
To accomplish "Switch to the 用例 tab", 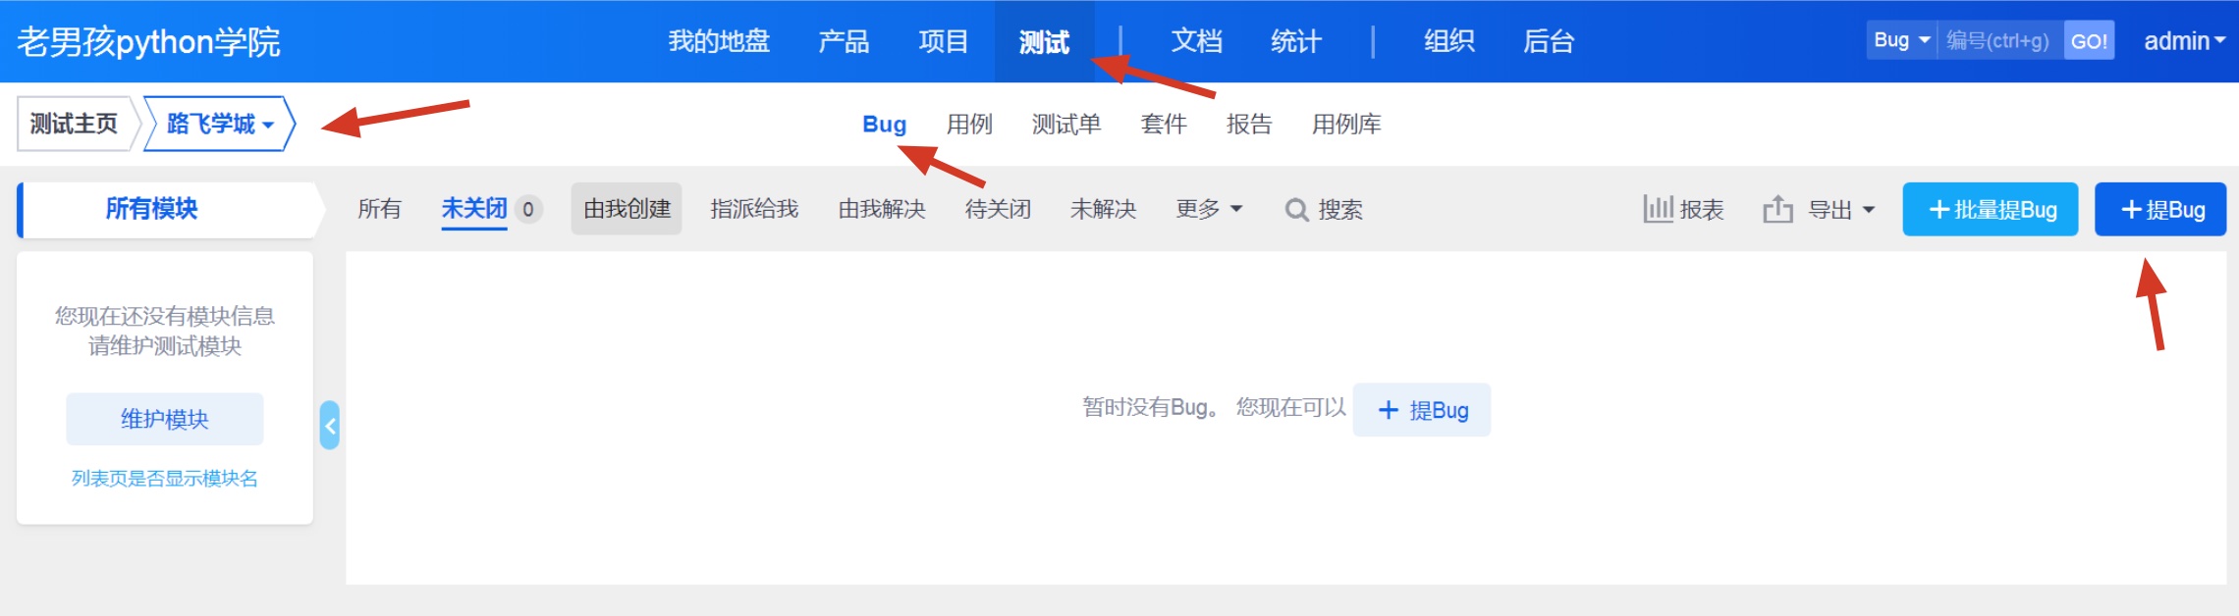I will pos(969,124).
